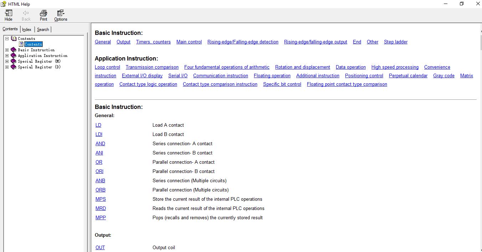Switch to the Search tab
482x252 pixels.
pos(43,30)
